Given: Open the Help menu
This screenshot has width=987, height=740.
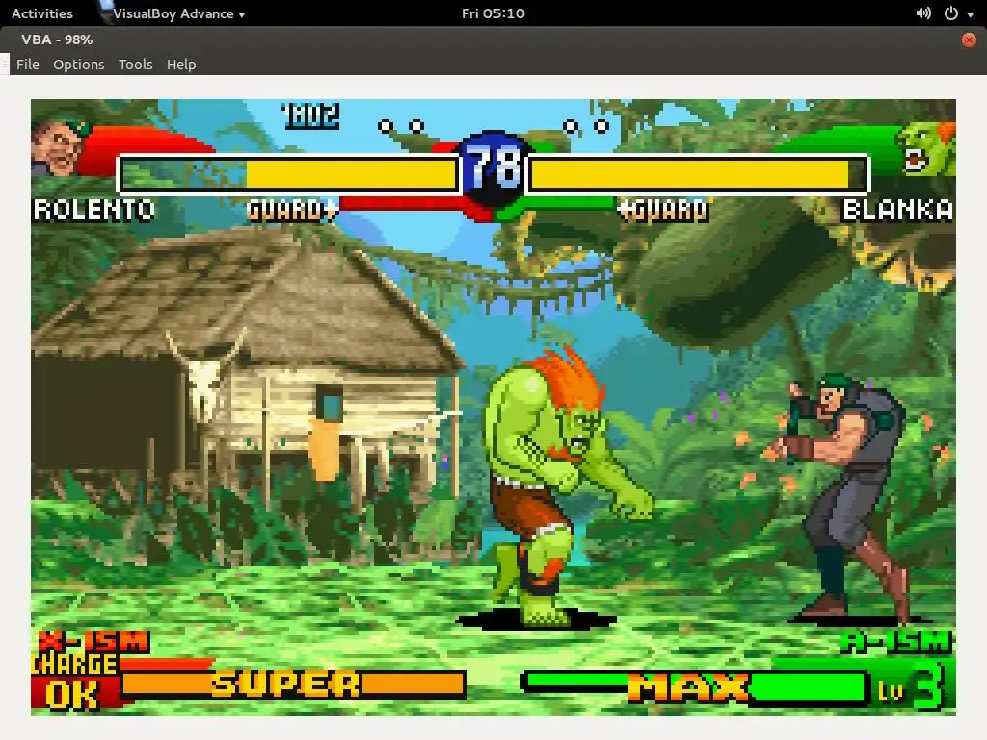Looking at the screenshot, I should point(181,65).
